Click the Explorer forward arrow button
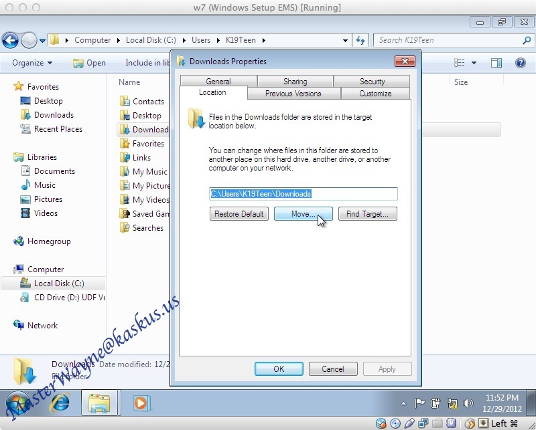536x430 pixels. [x=29, y=40]
